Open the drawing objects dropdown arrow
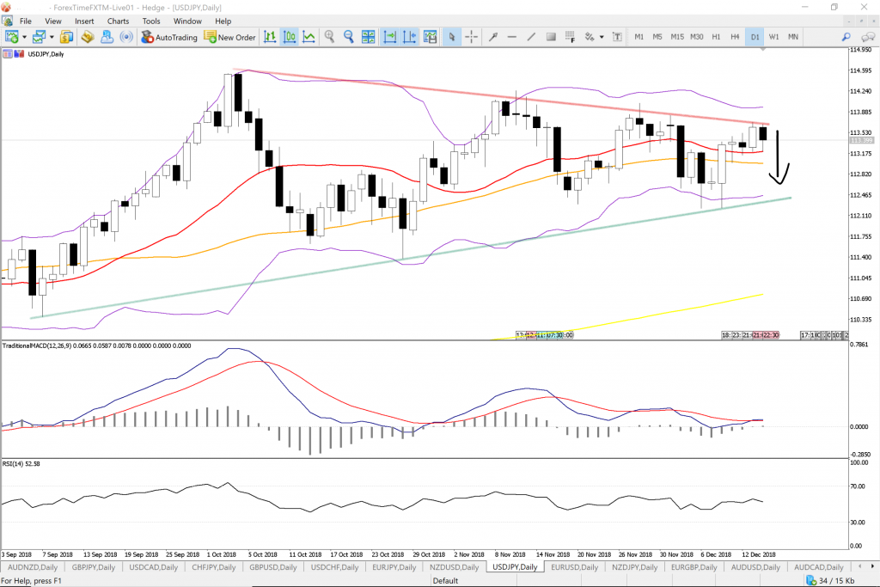 pos(602,37)
